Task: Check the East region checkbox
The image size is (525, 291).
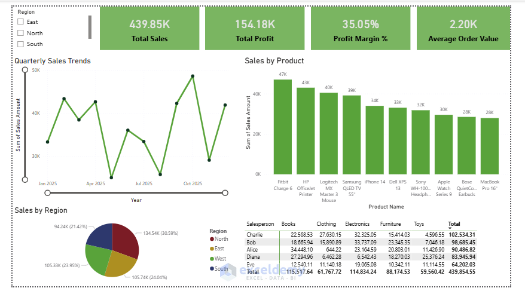Action: 21,22
